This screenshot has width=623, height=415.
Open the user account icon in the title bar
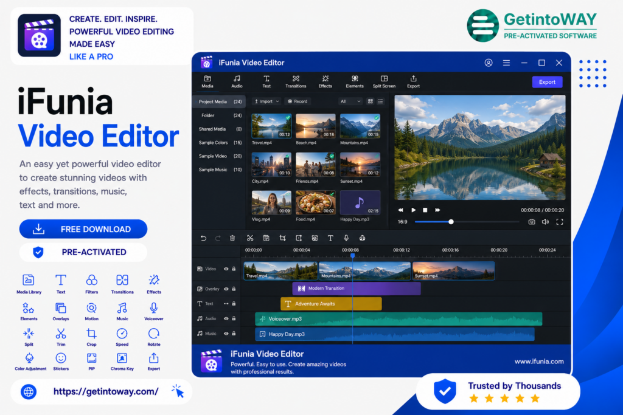click(489, 63)
